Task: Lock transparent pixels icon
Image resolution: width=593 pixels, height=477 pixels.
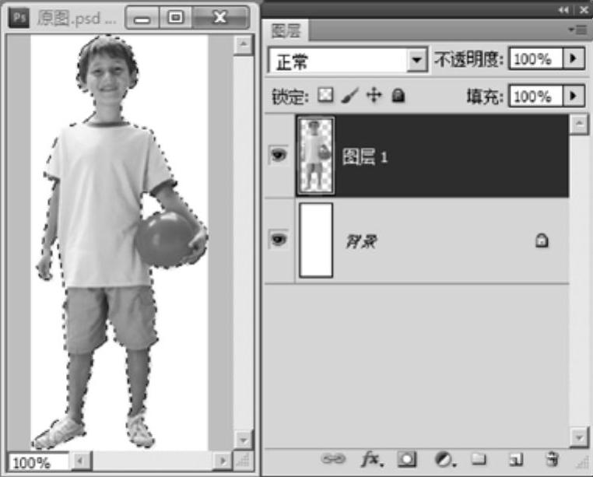Action: pos(325,96)
